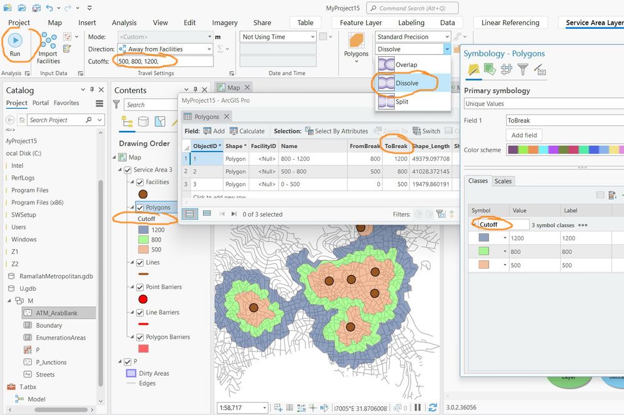Toggle Service Area 3 layer visibility
Image resolution: width=624 pixels, height=415 pixels.
click(128, 170)
